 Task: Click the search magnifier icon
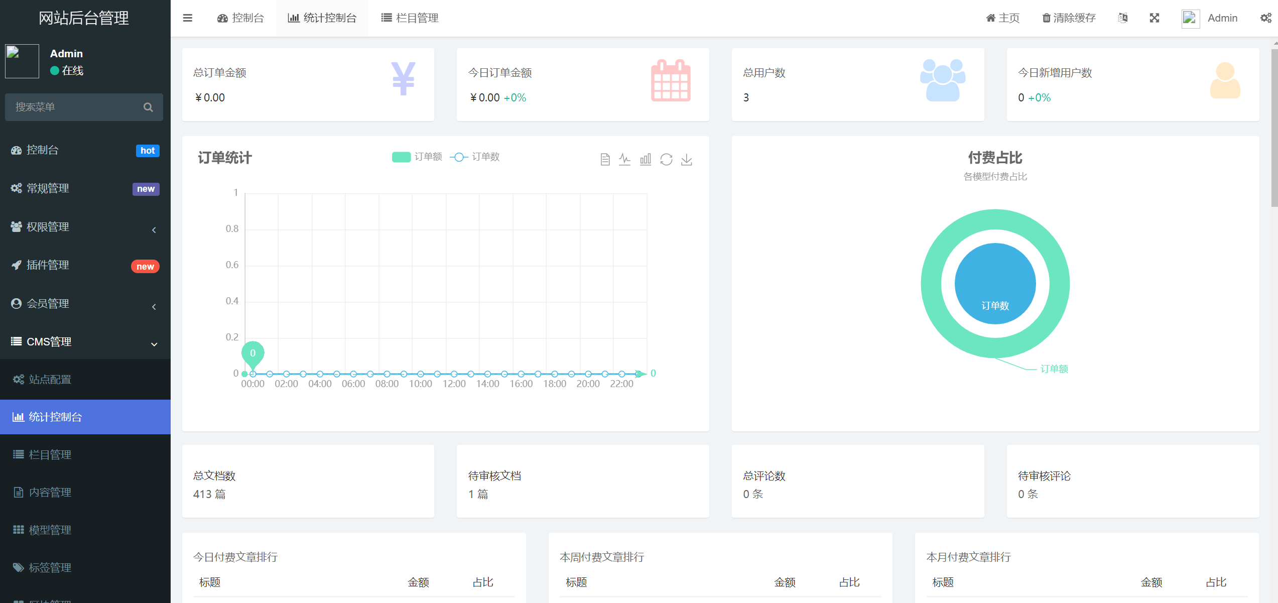(x=148, y=107)
